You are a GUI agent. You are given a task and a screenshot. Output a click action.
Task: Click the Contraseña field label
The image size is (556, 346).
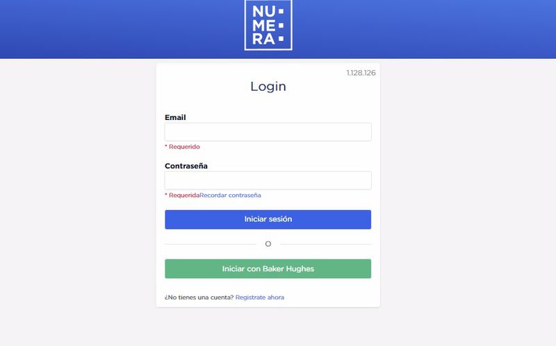click(x=186, y=166)
